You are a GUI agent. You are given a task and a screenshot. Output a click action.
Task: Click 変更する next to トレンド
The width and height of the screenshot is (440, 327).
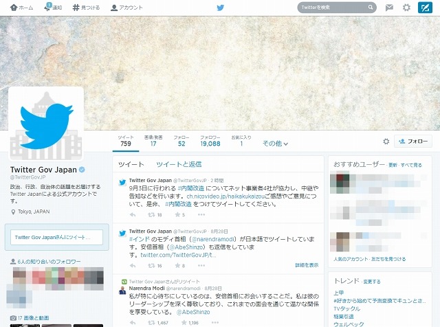(x=372, y=282)
